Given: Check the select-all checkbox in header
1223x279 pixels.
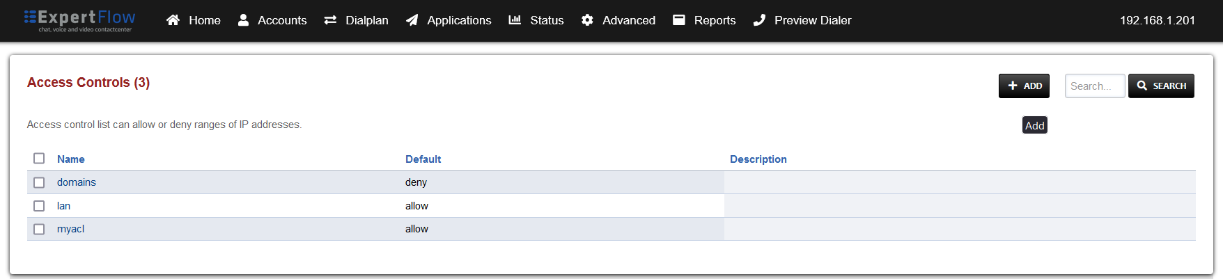Looking at the screenshot, I should 39,159.
